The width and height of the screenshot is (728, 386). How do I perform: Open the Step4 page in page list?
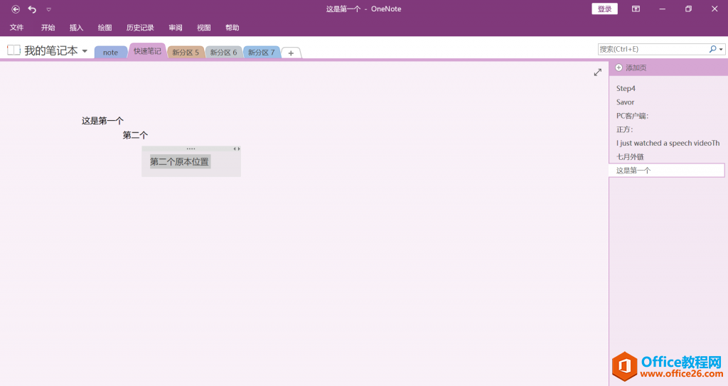point(626,89)
